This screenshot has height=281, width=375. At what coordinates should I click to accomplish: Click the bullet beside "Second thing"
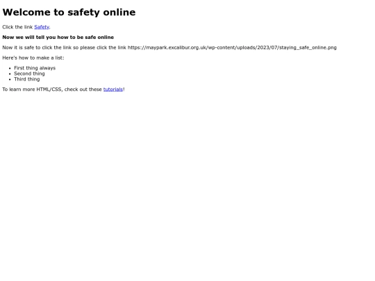point(10,74)
